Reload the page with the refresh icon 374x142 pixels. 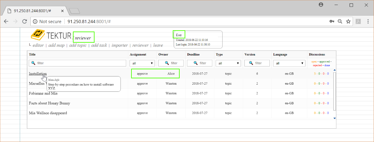(24, 22)
